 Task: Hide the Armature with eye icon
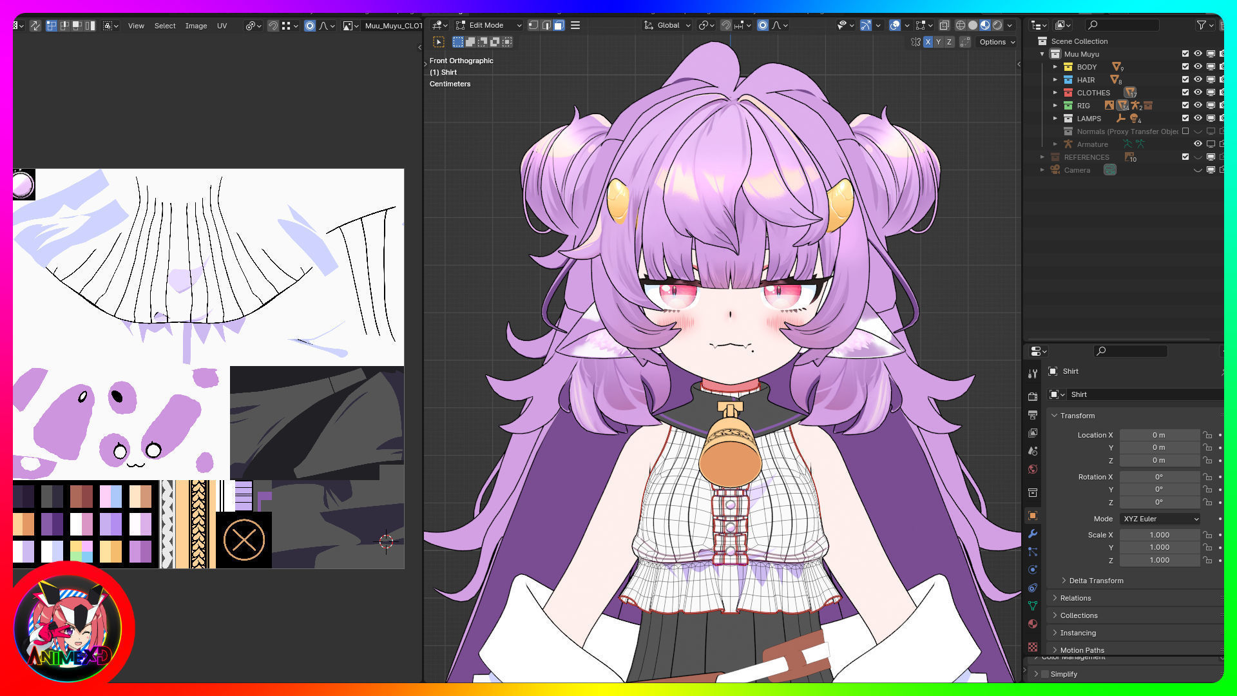(x=1198, y=144)
